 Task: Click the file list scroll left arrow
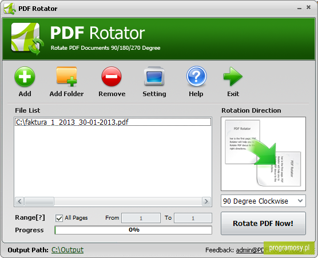click(x=19, y=201)
